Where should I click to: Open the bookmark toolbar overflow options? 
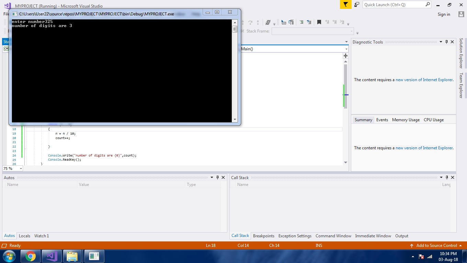(x=348, y=24)
